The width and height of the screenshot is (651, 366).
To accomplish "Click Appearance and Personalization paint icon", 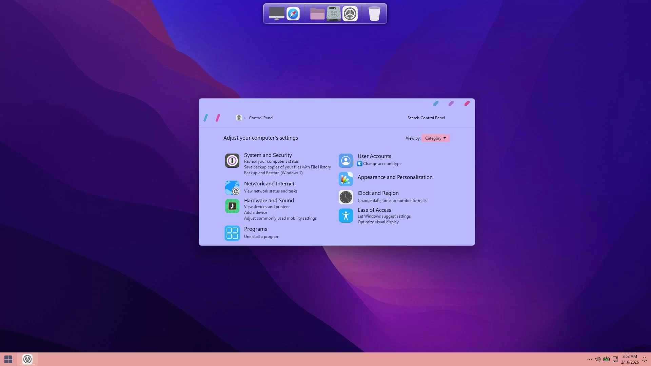I will point(346,179).
